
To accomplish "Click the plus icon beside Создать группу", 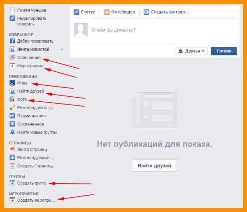I will point(12,183).
